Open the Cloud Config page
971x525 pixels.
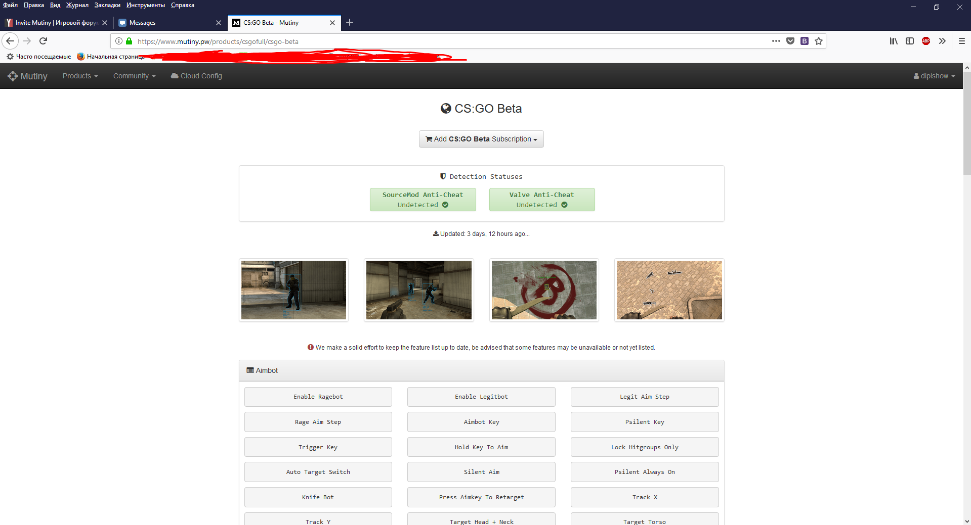pos(196,76)
